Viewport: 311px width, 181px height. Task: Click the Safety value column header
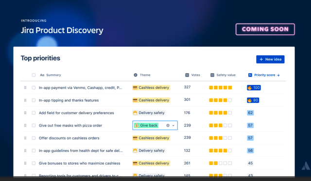coord(226,75)
